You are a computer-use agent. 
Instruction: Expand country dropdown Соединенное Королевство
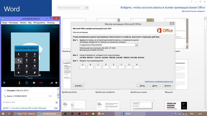coord(136,45)
